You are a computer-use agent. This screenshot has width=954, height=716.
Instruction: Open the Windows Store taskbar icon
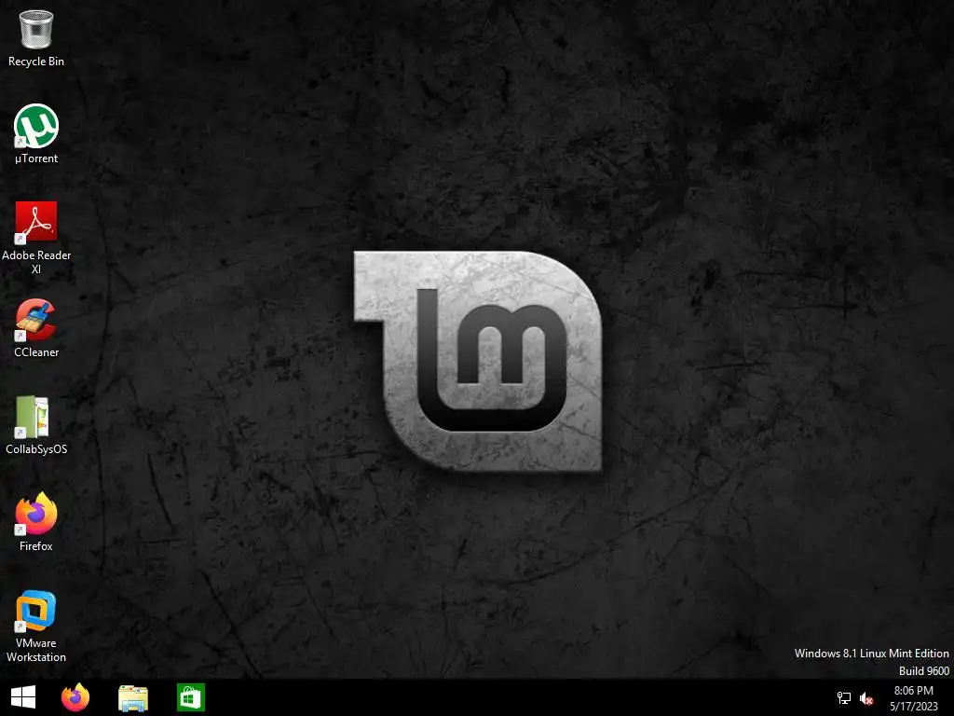[x=190, y=697]
